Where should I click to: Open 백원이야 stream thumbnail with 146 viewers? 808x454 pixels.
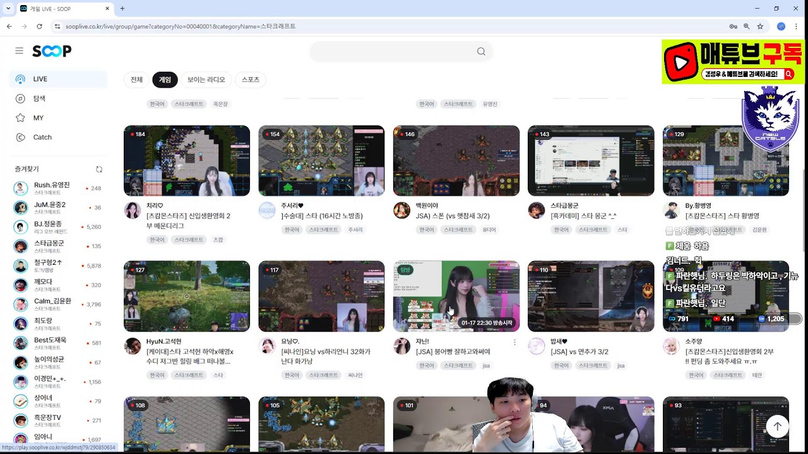tap(456, 161)
